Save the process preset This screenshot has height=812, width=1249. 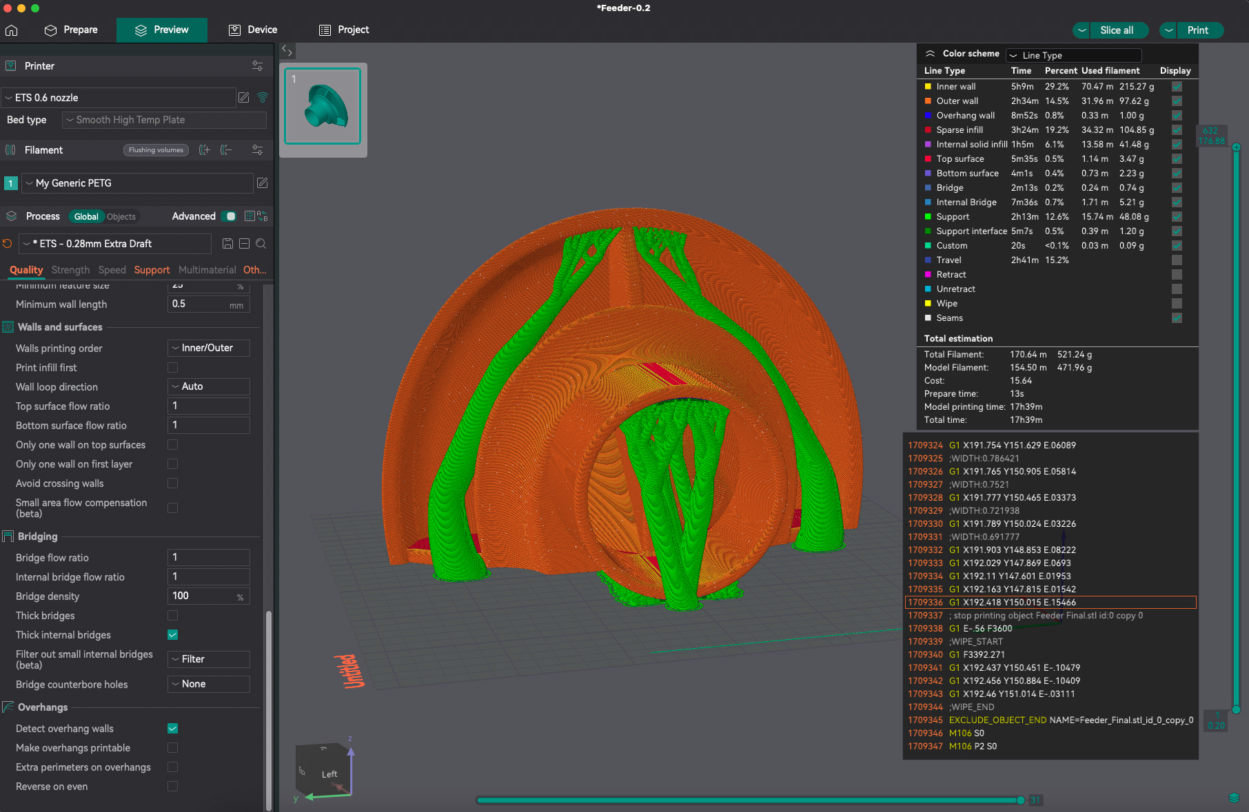point(227,244)
